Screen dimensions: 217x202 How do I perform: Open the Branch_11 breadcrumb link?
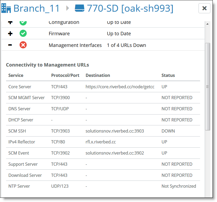pos(36,8)
